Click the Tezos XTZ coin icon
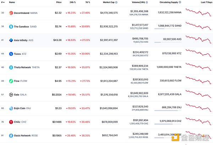This screenshot has height=145, width=213. click(11, 54)
